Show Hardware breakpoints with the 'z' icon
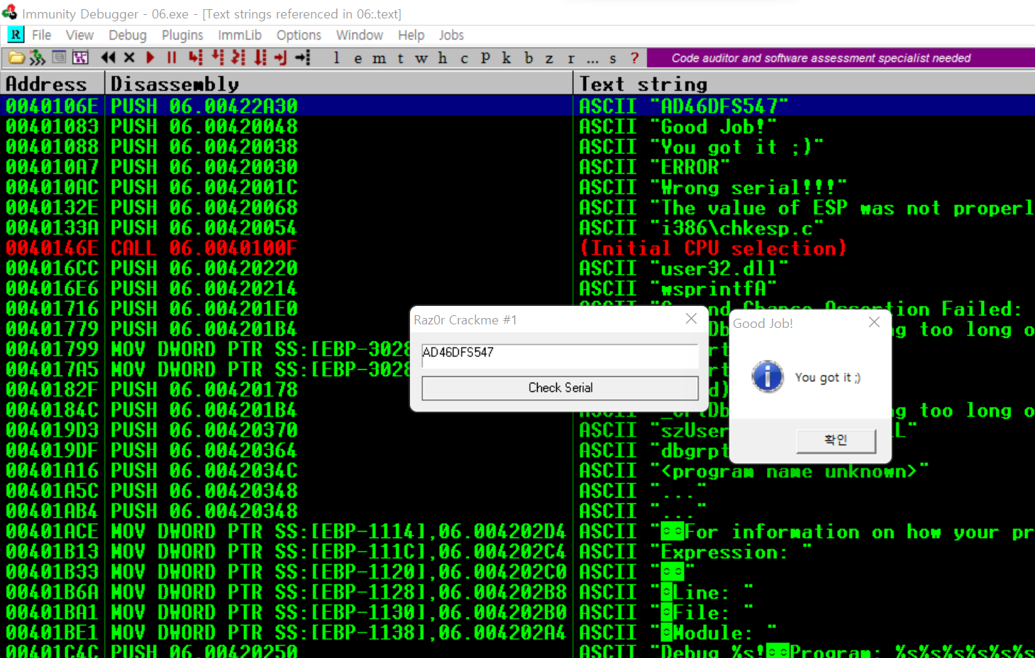 [x=549, y=58]
